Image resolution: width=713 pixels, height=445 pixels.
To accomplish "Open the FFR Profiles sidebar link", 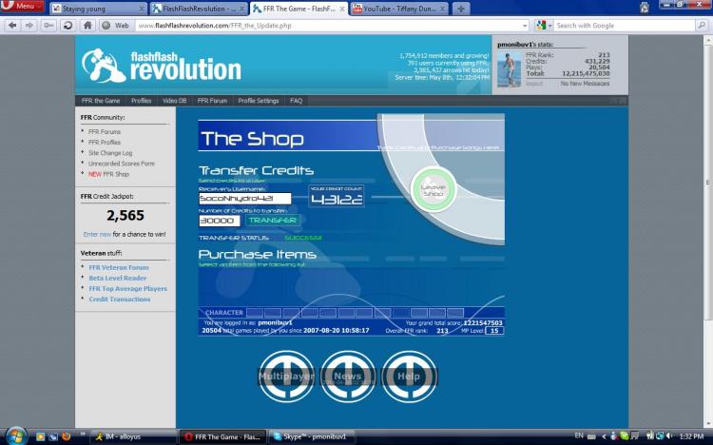I will pos(105,142).
